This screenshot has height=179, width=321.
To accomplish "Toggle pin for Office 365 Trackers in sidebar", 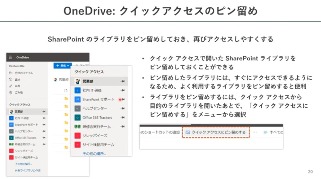I will [x=44, y=138].
